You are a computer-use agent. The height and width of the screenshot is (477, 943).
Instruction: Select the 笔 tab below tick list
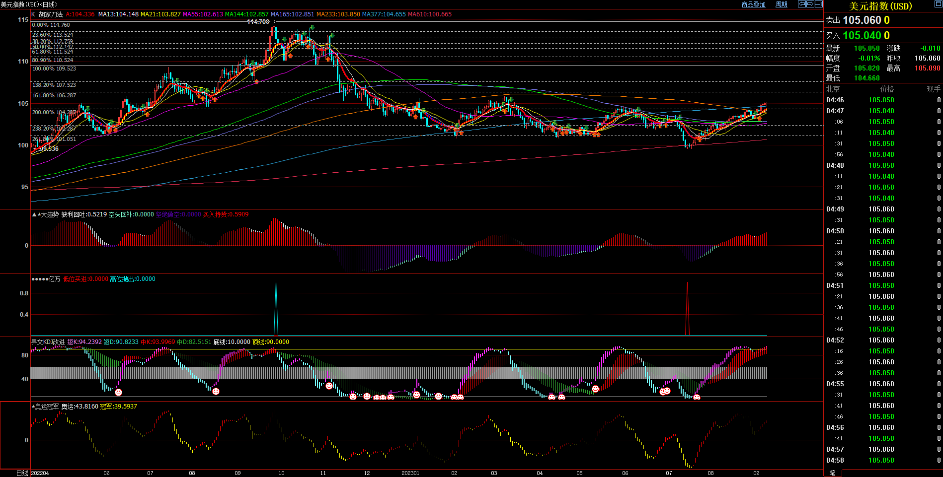pyautogui.click(x=833, y=473)
